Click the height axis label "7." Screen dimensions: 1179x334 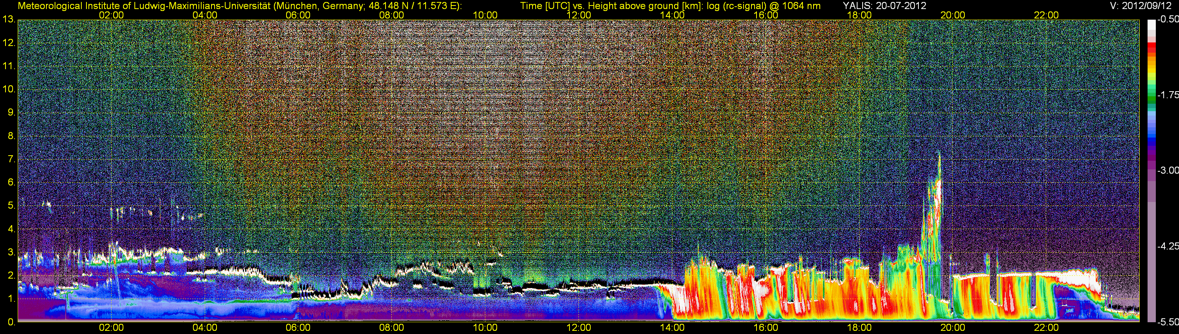click(11, 159)
